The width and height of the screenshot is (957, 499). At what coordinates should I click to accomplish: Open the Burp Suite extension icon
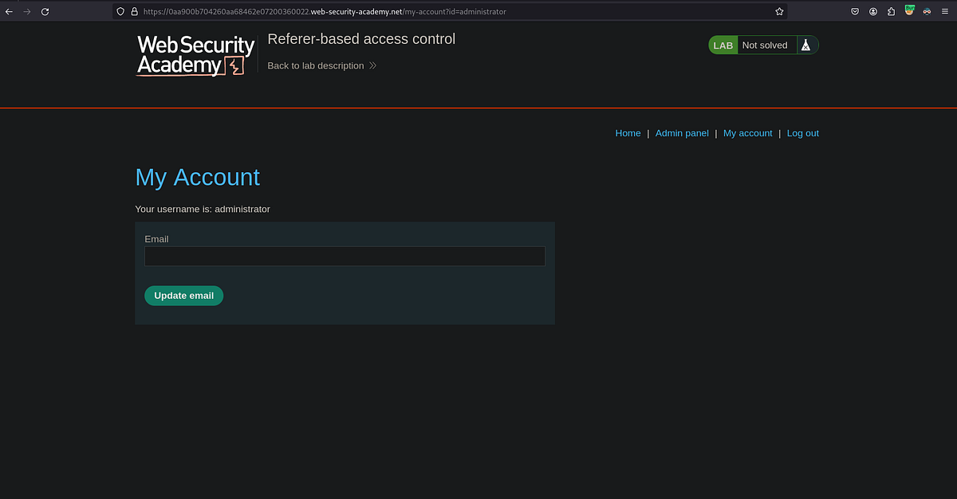tap(909, 11)
